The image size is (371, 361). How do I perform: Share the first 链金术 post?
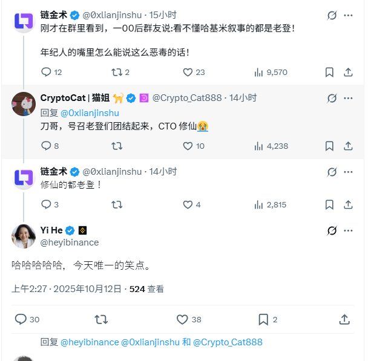[x=348, y=72]
